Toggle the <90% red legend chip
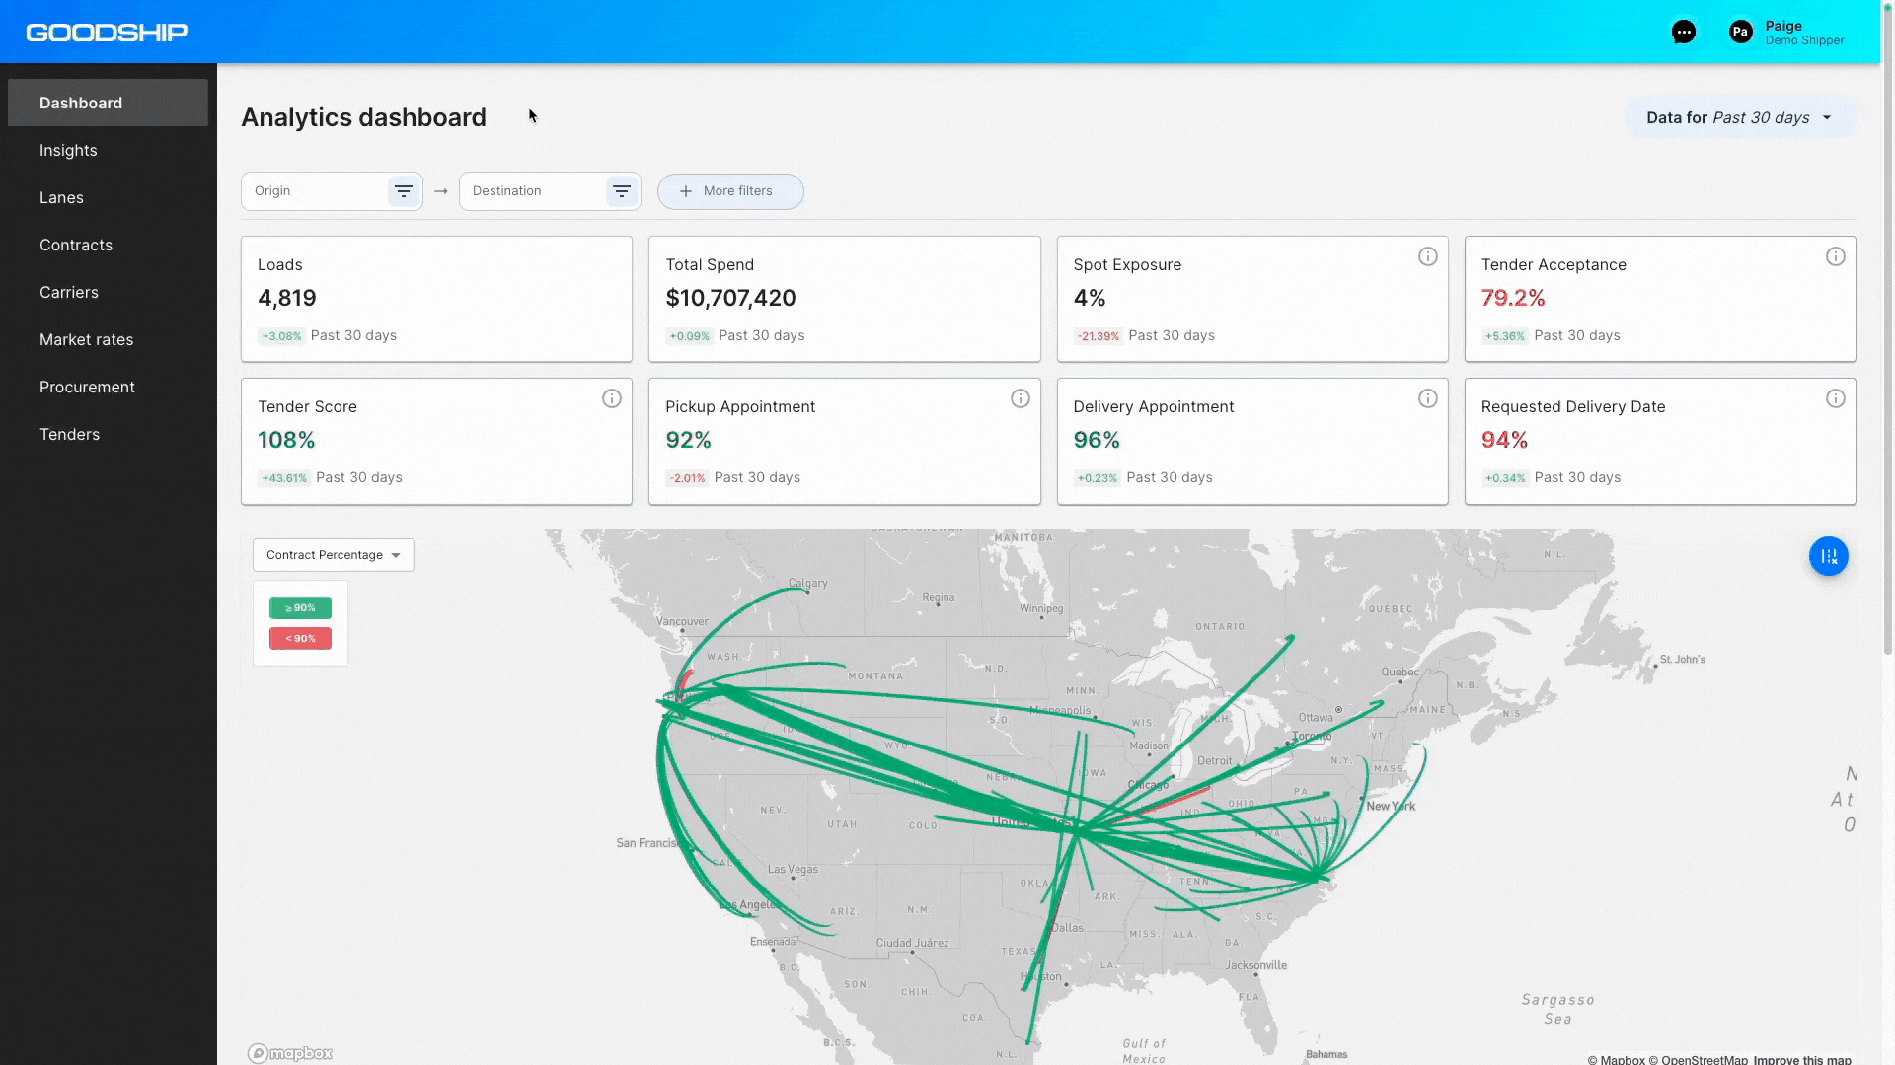 click(300, 638)
